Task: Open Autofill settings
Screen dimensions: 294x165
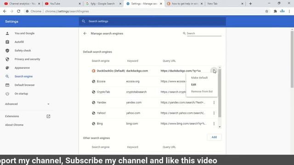Action: tap(19, 42)
